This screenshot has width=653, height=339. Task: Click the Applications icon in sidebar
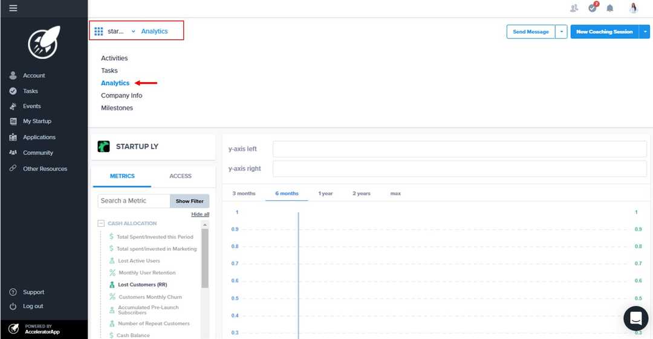point(13,137)
